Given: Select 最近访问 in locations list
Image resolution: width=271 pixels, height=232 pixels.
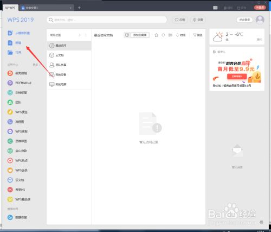Looking at the screenshot, I should tap(69, 46).
